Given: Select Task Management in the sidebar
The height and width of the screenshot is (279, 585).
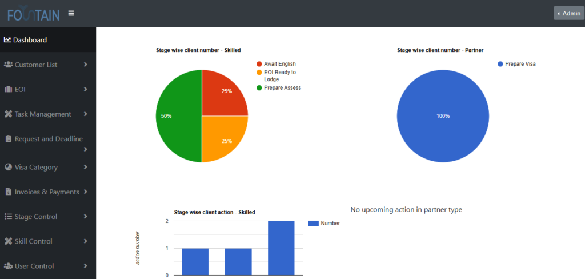Looking at the screenshot, I should (x=43, y=114).
